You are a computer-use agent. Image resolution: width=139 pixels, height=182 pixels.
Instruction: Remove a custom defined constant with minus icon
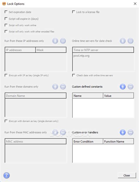point(130,87)
